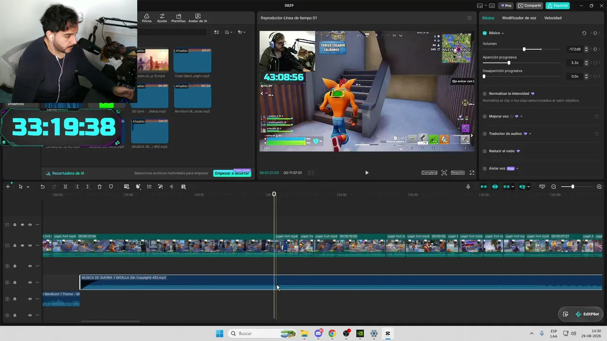Click the Relación aspect ratio button
Image resolution: width=607 pixels, height=341 pixels.
(x=458, y=173)
